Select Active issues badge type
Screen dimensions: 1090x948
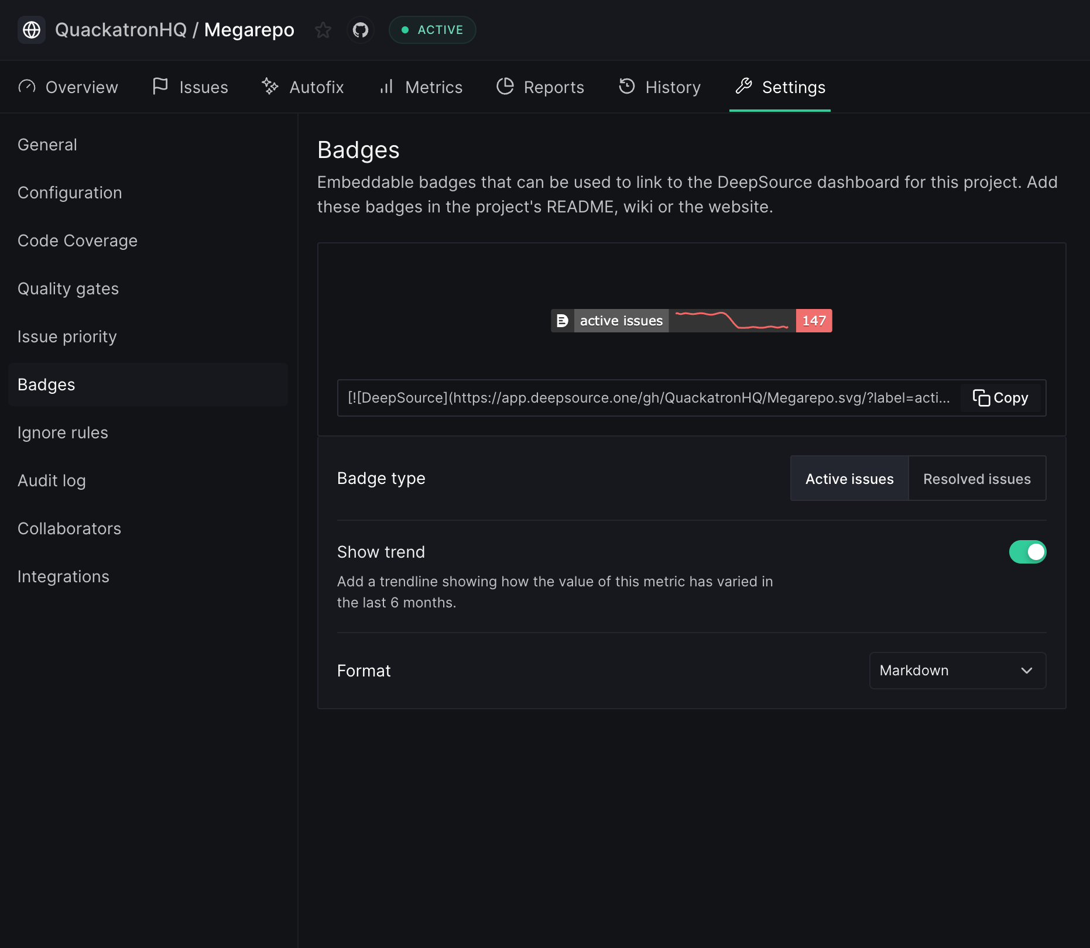tap(849, 479)
